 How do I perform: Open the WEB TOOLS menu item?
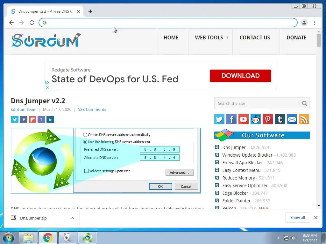pos(209,37)
